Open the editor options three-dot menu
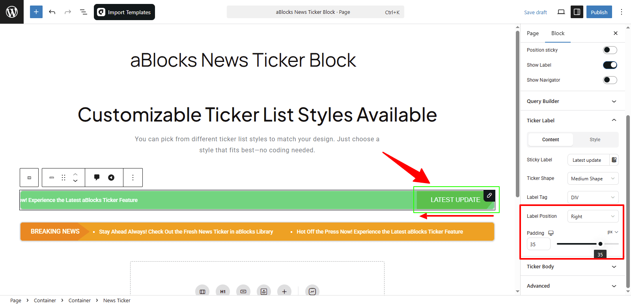Viewport: 631px width, 305px height. coord(622,12)
